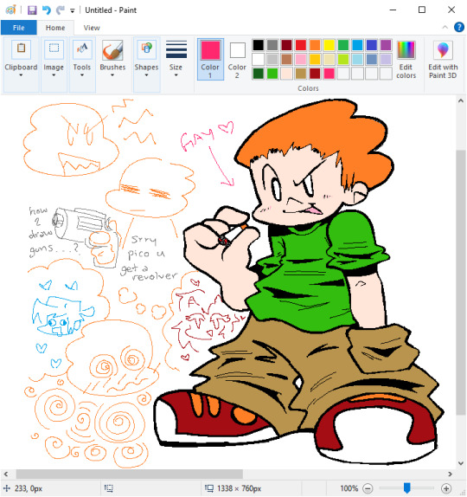Pick the bright green custom swatch
Image resolution: width=467 pixels, height=497 pixels.
tap(272, 74)
